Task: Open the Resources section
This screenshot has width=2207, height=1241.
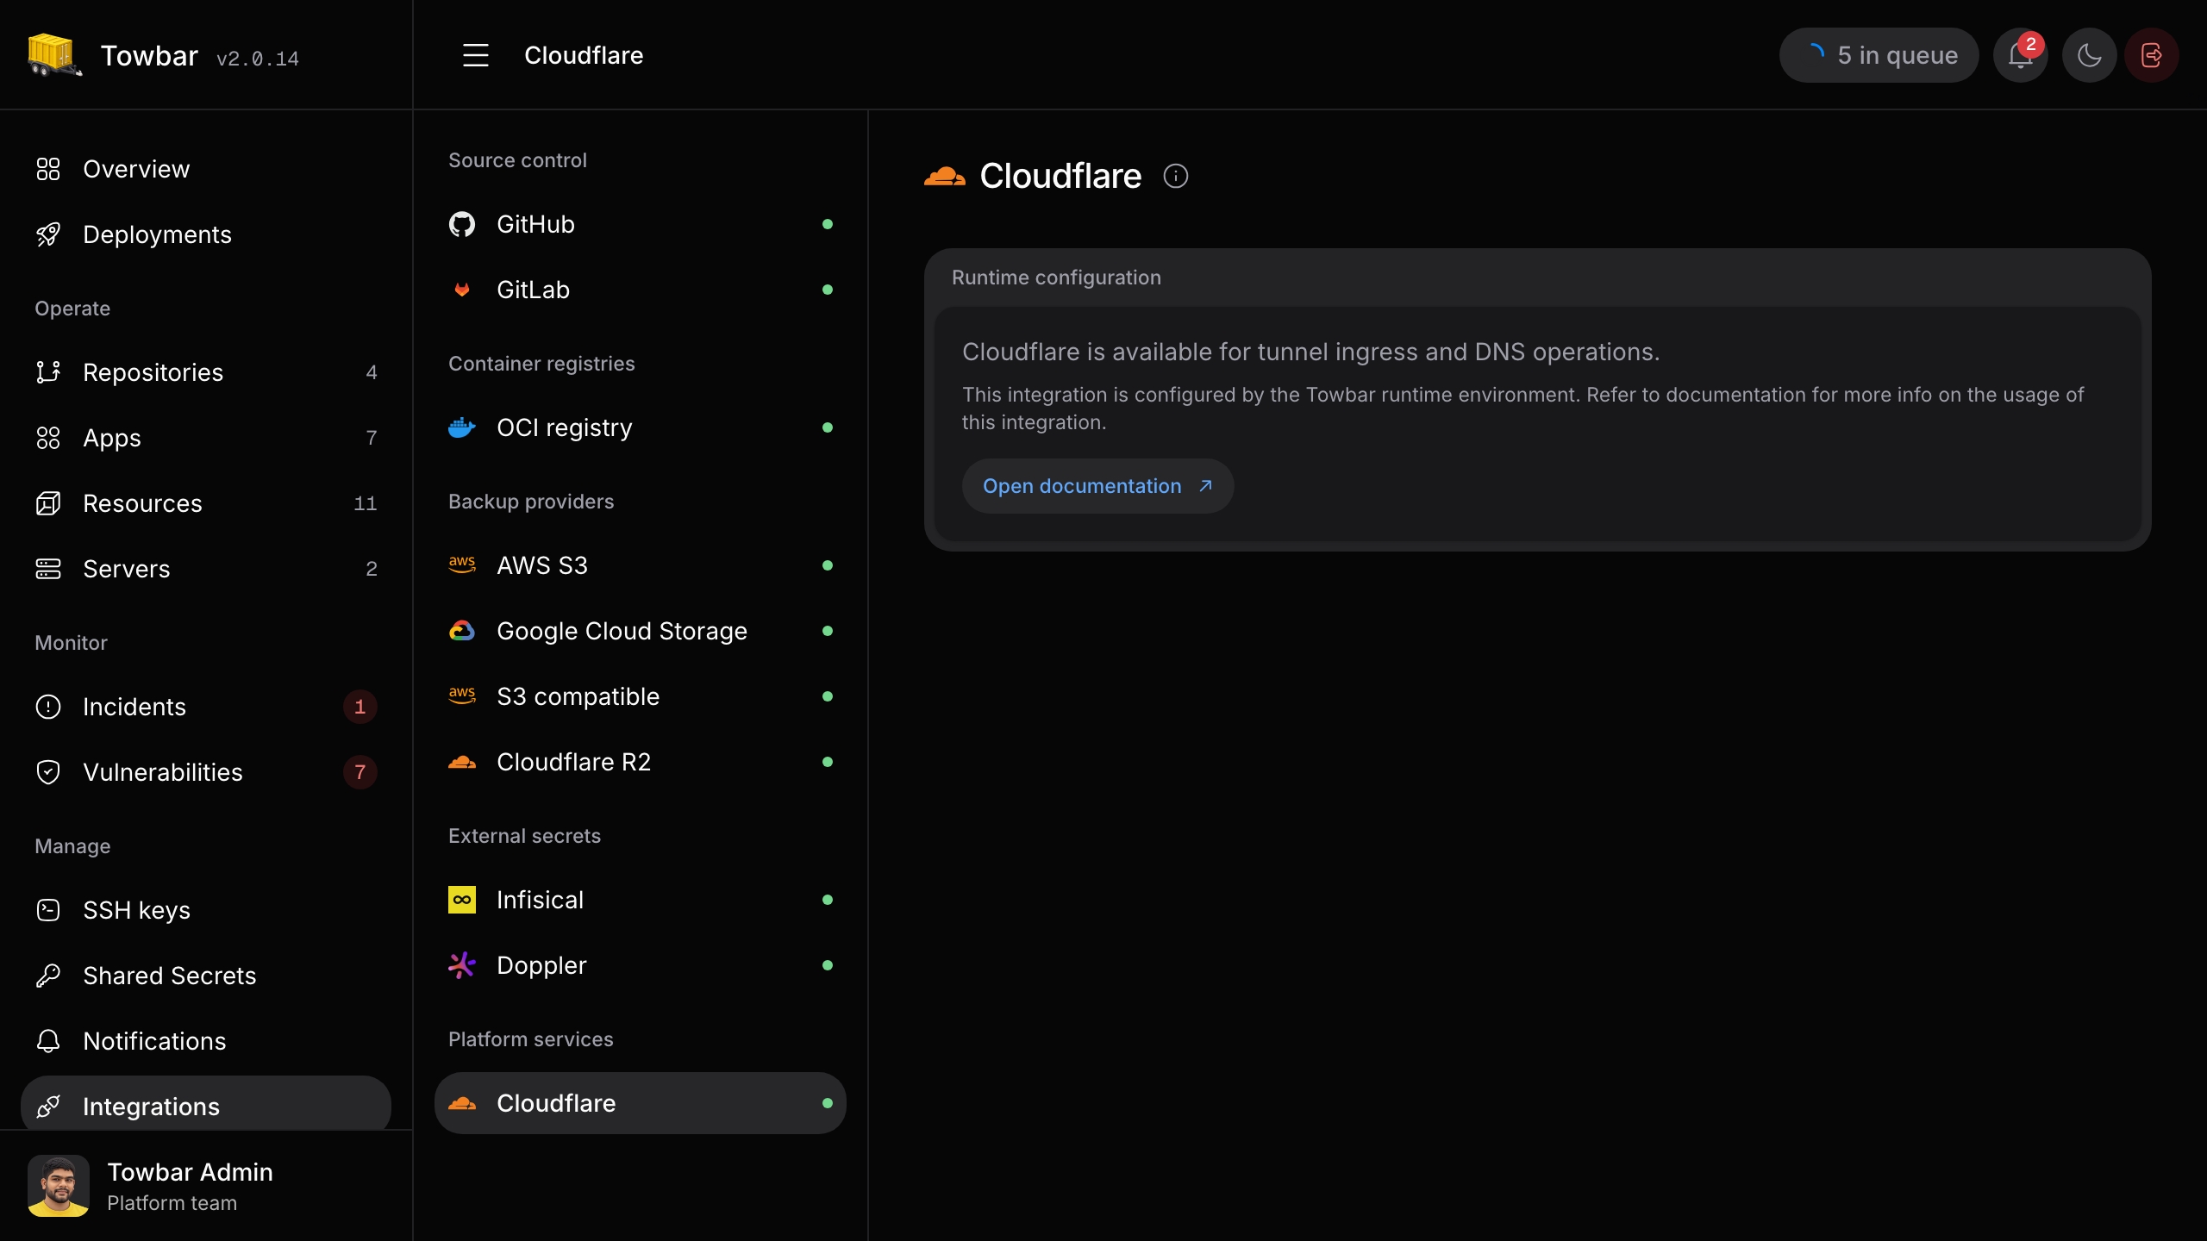Action: [206, 503]
